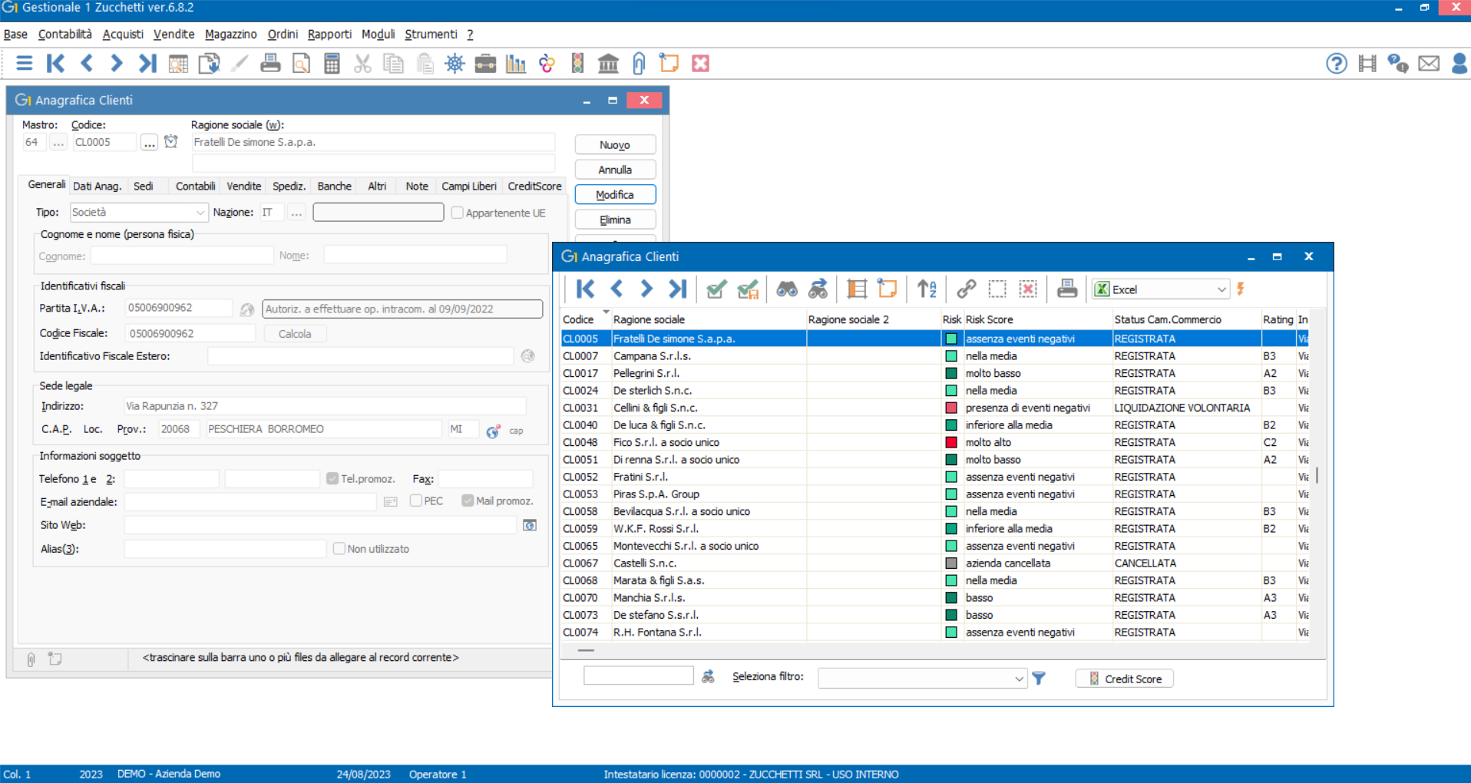The height and width of the screenshot is (783, 1471).
Task: Check the Appartenente UE option
Action: [457, 213]
